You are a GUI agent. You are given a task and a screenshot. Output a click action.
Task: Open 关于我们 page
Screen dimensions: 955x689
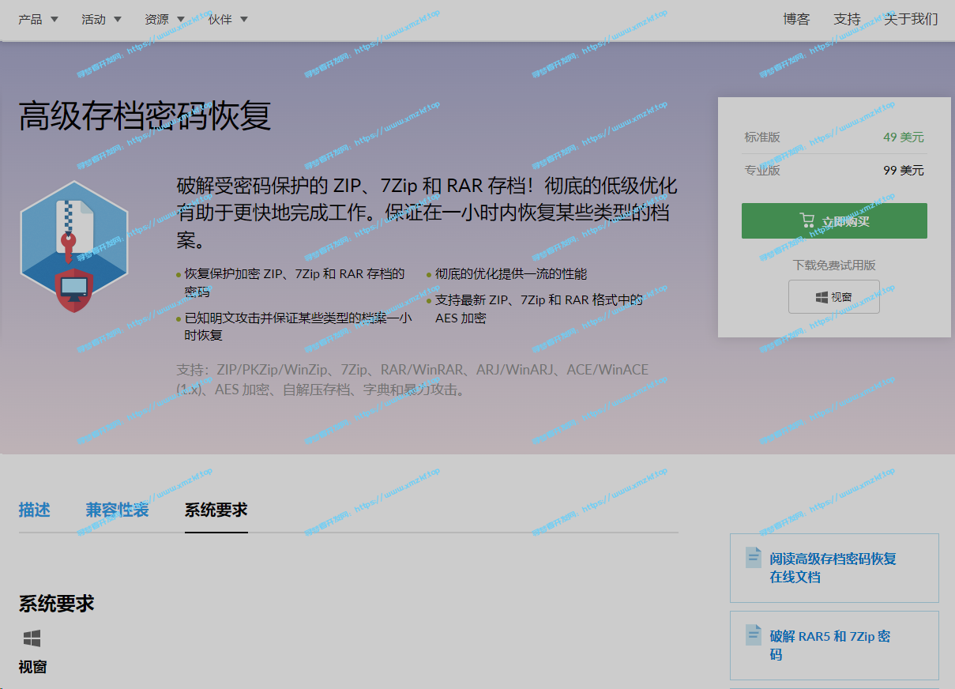point(911,19)
